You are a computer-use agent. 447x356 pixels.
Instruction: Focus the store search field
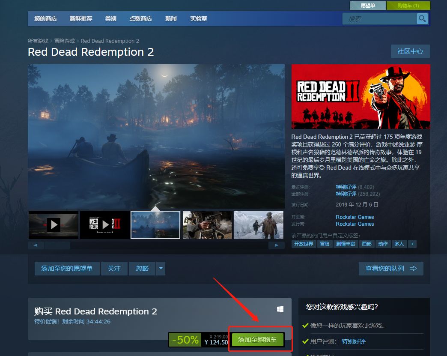click(x=379, y=19)
